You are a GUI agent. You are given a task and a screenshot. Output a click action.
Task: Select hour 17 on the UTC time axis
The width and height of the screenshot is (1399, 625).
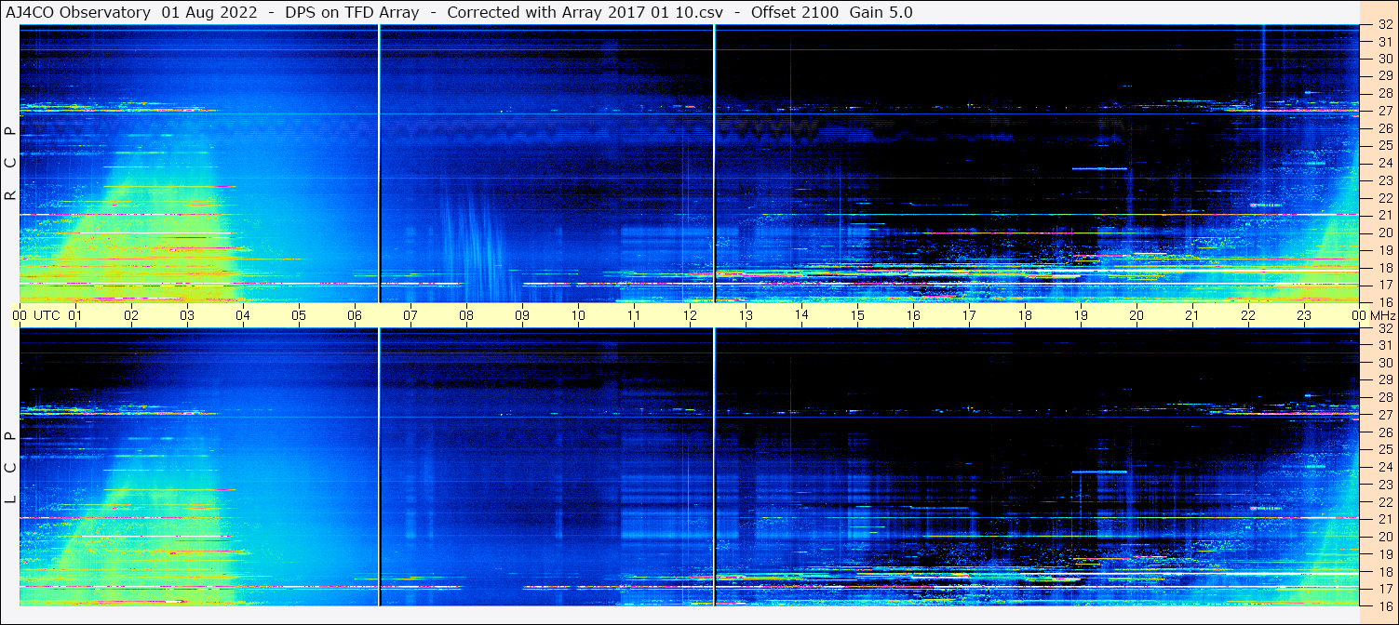click(x=969, y=315)
